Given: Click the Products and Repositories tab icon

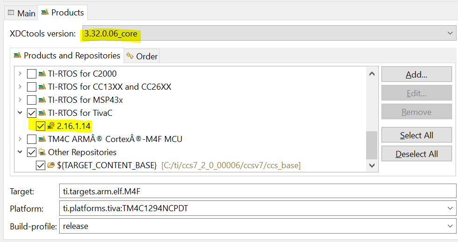Looking at the screenshot, I should click(x=18, y=55).
